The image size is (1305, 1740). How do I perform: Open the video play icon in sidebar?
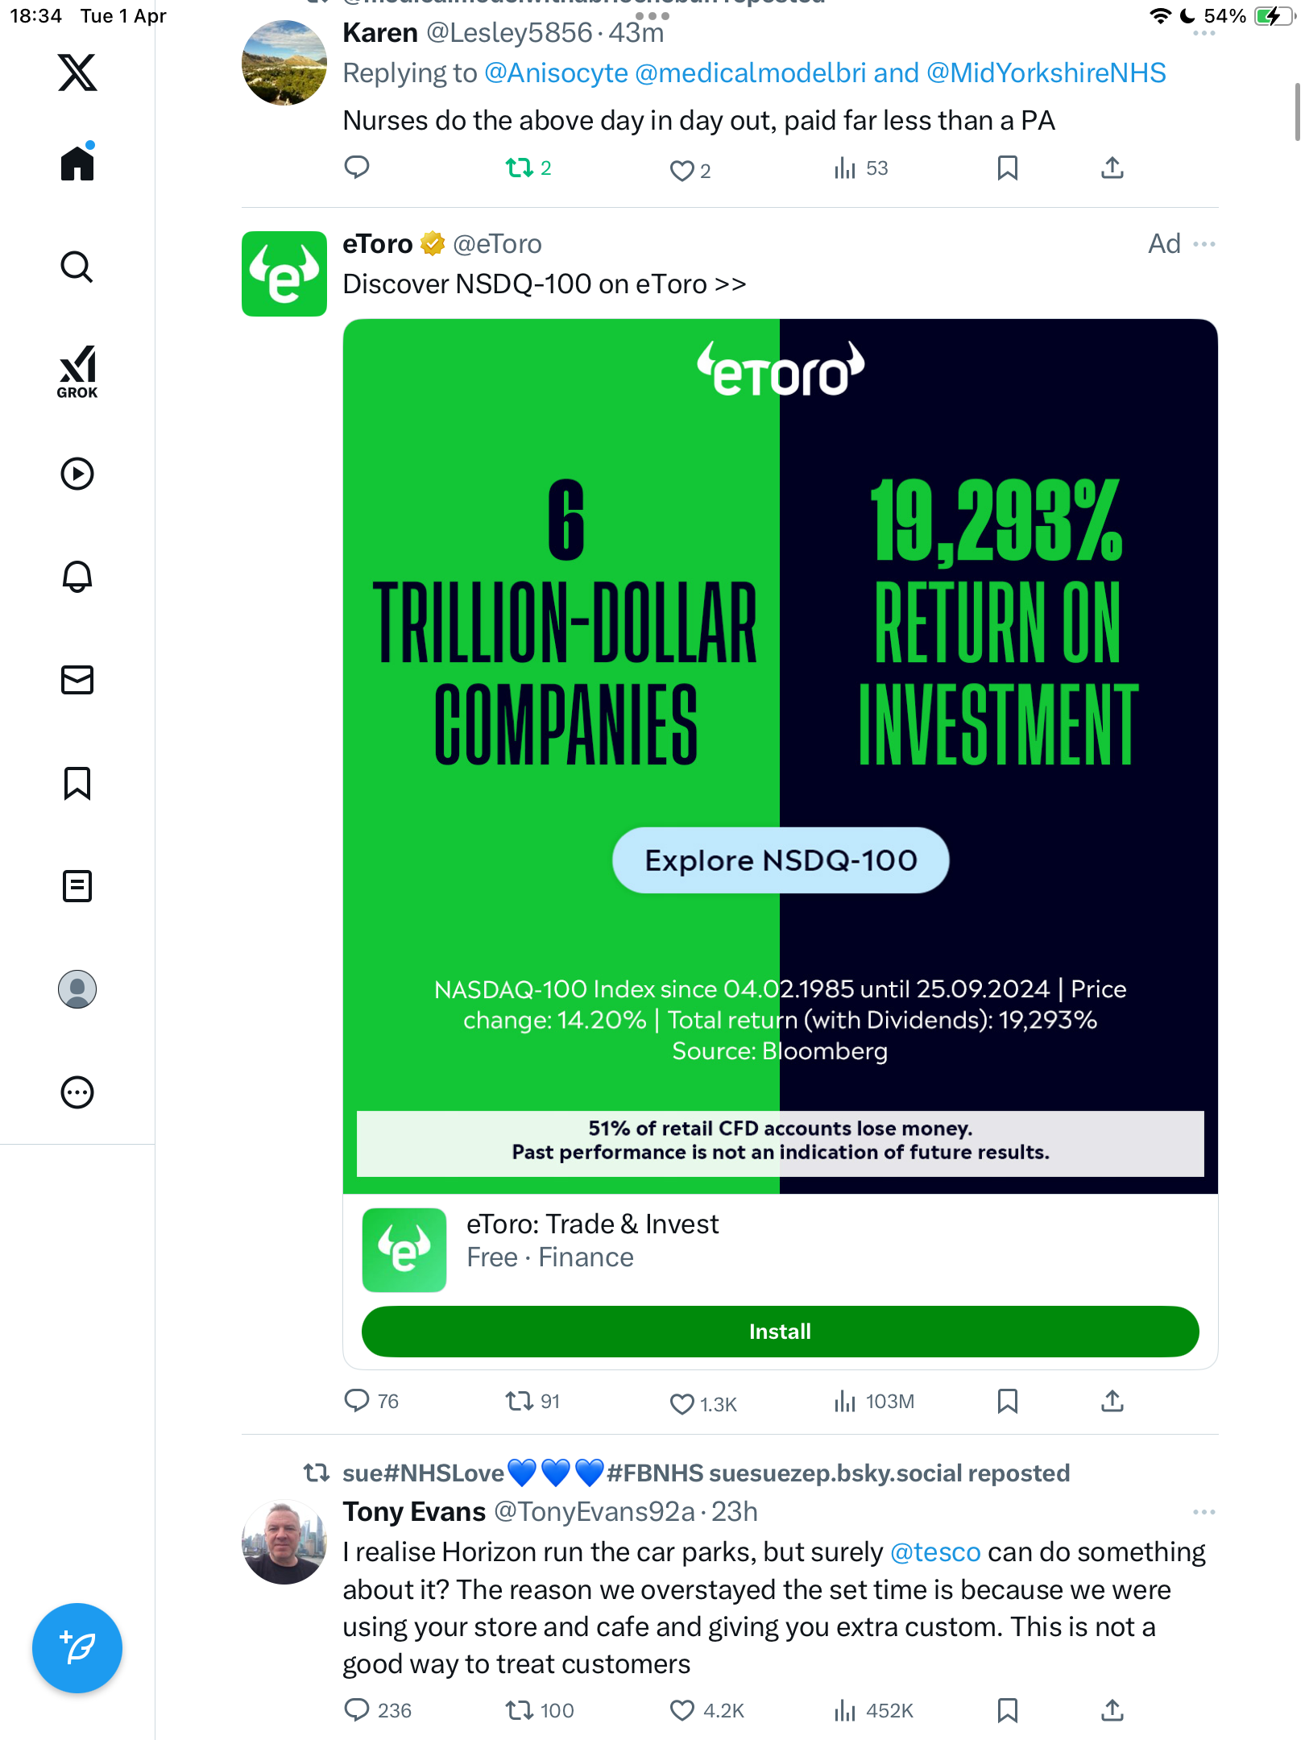(x=77, y=474)
